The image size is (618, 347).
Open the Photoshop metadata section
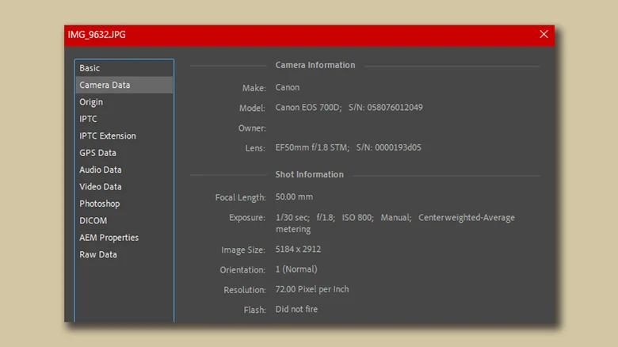coord(99,204)
